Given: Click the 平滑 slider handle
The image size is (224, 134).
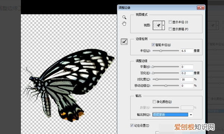Looking at the screenshot, I should click(153, 67).
